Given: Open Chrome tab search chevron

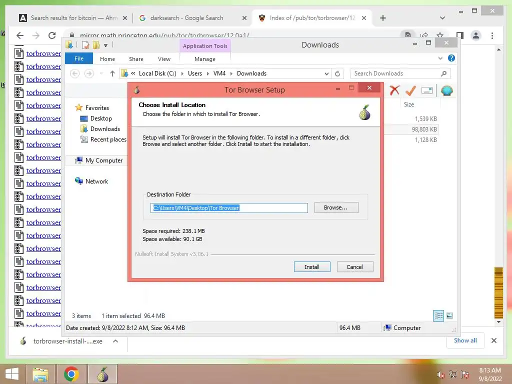Looking at the screenshot, I should 442,18.
